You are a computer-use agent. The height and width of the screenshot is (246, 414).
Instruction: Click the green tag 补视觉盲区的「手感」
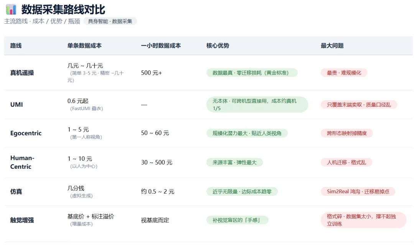[237, 220]
